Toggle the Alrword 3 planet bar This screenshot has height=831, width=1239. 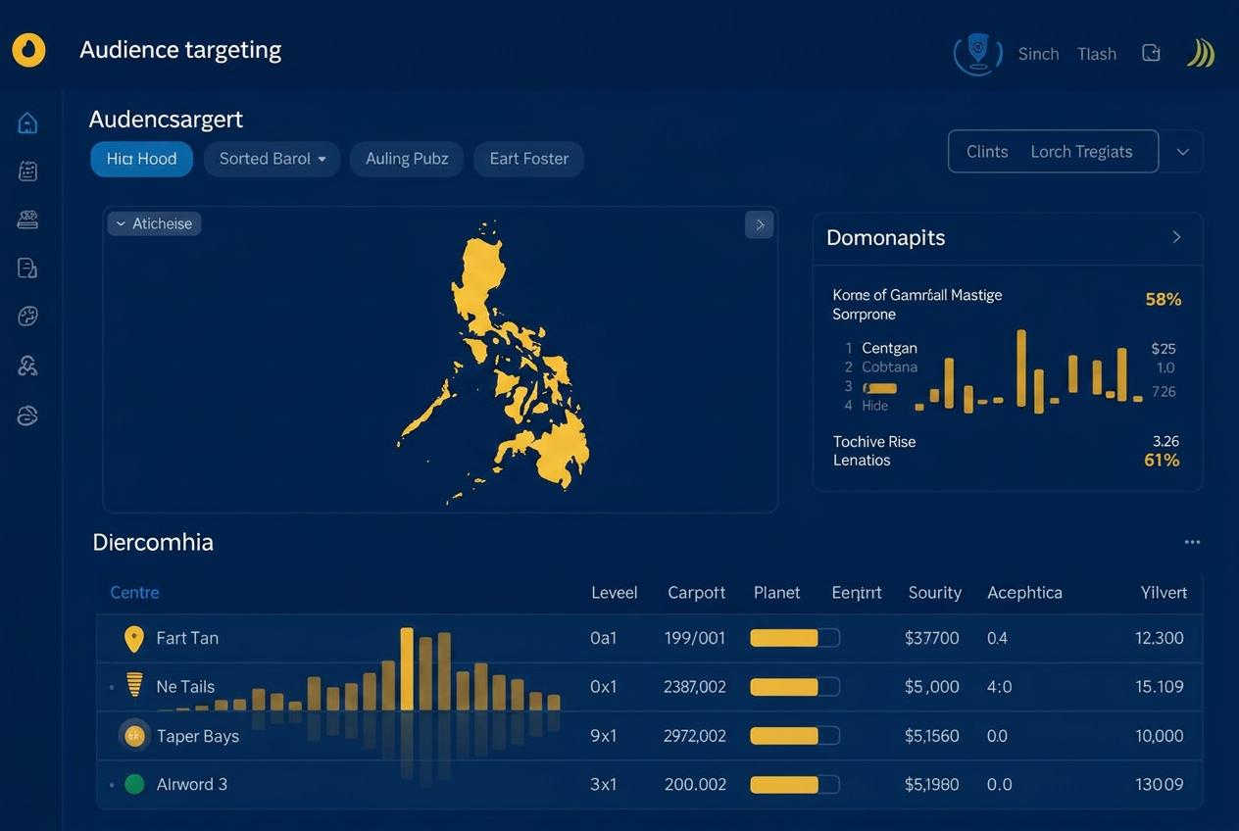[795, 784]
